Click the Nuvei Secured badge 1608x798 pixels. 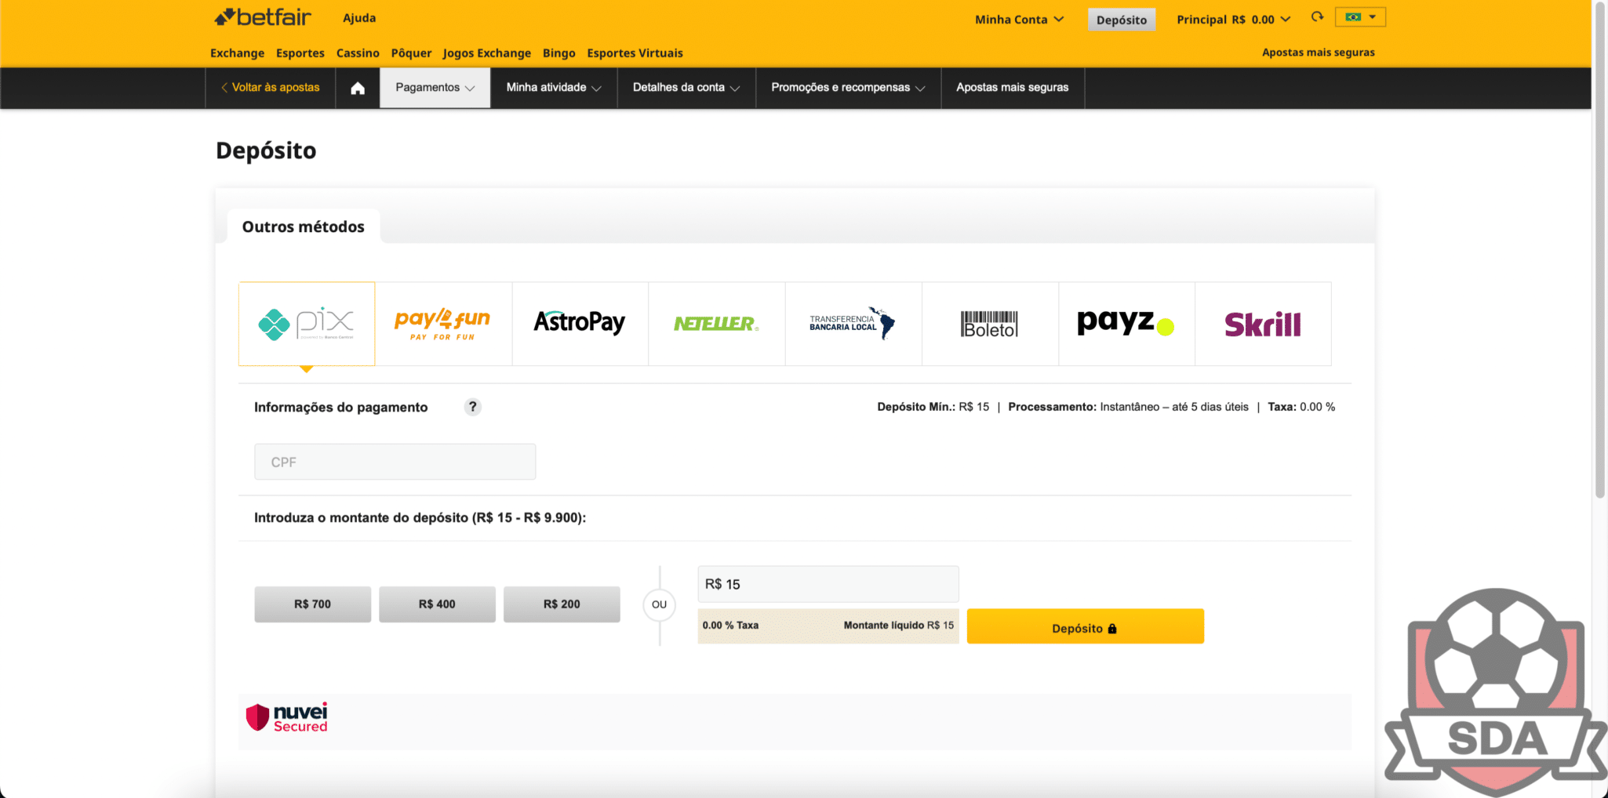(287, 717)
